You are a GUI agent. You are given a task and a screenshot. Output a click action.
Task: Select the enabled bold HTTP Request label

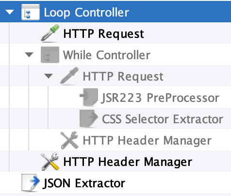pyautogui.click(x=104, y=34)
